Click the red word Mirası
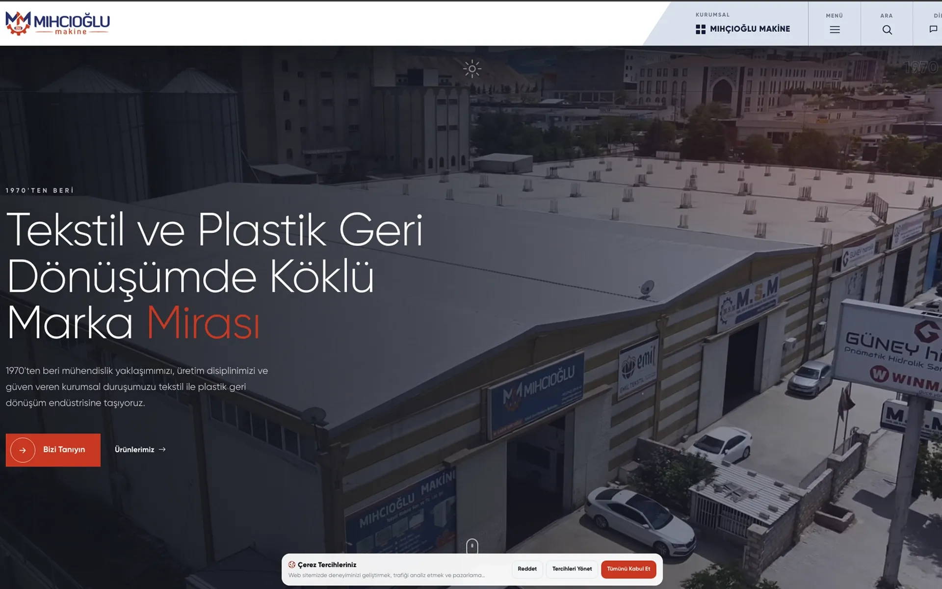This screenshot has width=942, height=589. 203,323
